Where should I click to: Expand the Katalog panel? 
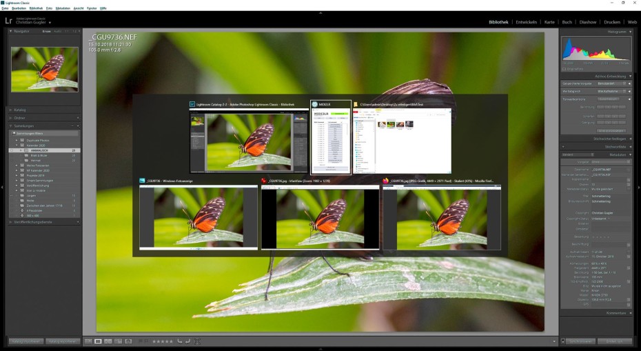tap(21, 110)
